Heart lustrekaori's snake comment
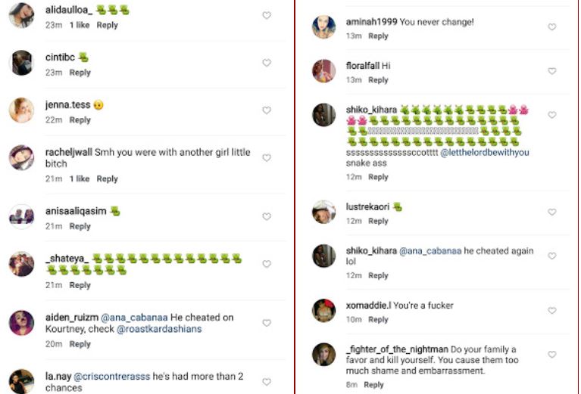The width and height of the screenshot is (581, 394). [x=551, y=212]
